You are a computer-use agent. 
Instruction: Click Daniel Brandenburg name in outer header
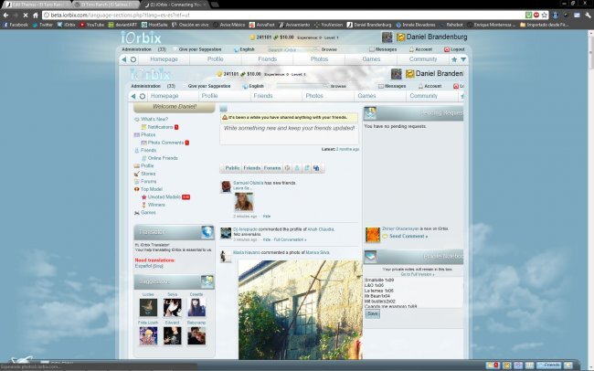437,37
